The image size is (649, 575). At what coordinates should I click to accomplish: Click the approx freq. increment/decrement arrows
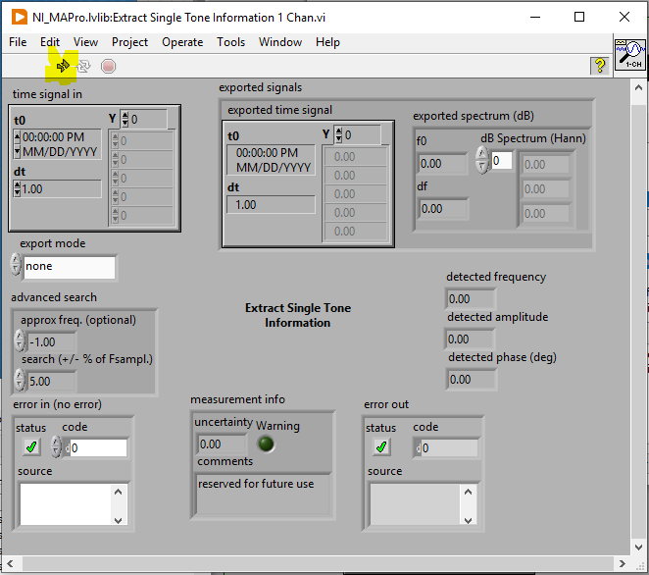(20, 340)
